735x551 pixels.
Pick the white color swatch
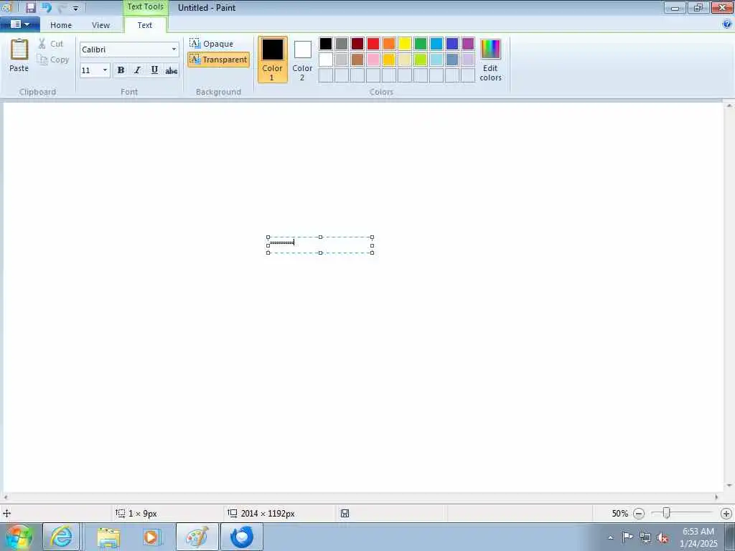pyautogui.click(x=326, y=60)
